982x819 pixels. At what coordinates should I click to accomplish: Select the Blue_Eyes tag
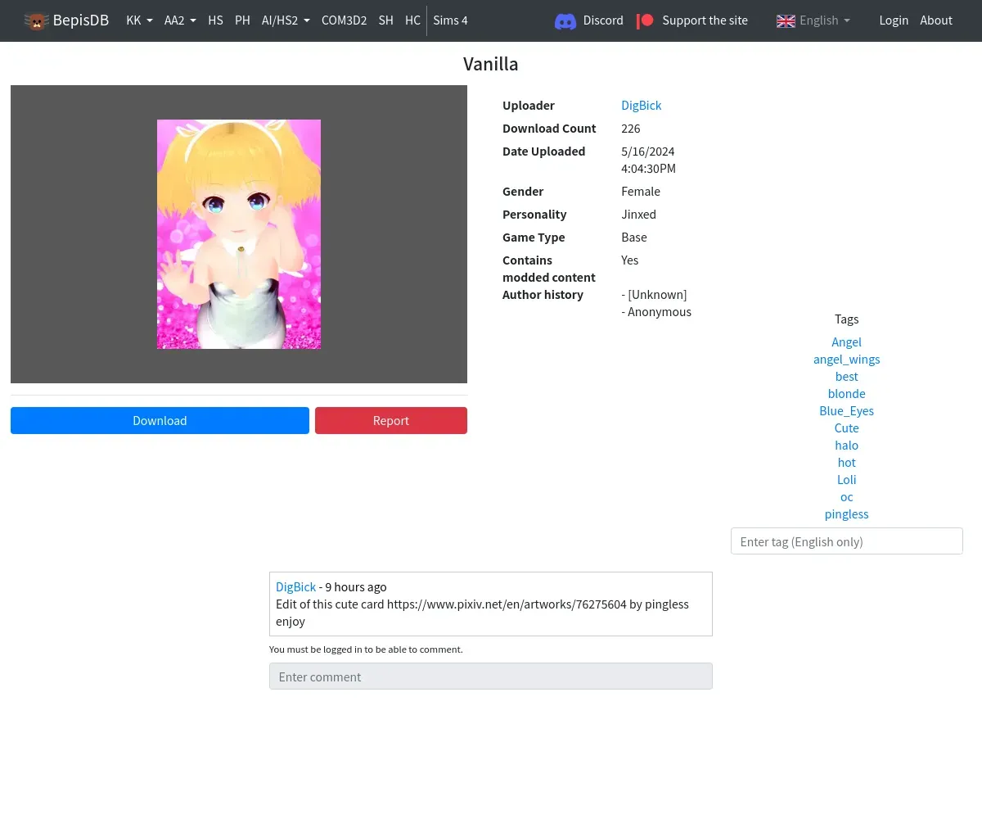[846, 410]
